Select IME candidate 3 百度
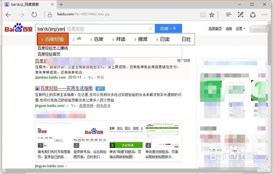This screenshot has width=273, height=174. pyautogui.click(x=97, y=39)
